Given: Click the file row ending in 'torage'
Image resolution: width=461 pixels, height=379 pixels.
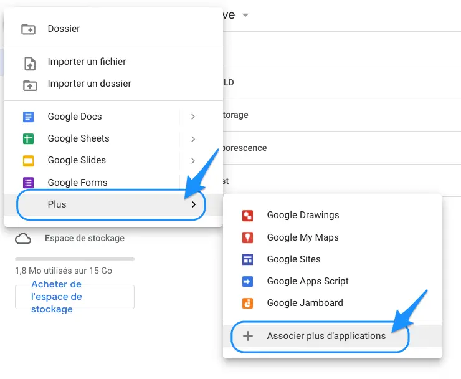Looking at the screenshot, I should [x=342, y=115].
